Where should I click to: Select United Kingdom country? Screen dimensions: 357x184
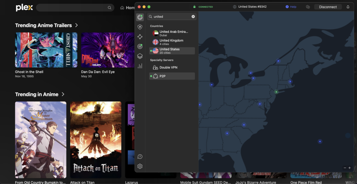coord(172,42)
